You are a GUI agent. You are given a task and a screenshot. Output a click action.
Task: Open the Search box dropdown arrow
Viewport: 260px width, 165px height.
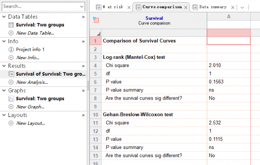pyautogui.click(x=81, y=6)
